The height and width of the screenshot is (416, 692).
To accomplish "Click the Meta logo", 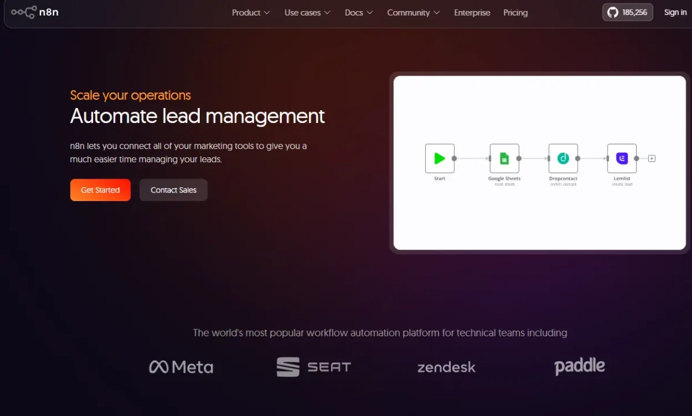I will [181, 367].
